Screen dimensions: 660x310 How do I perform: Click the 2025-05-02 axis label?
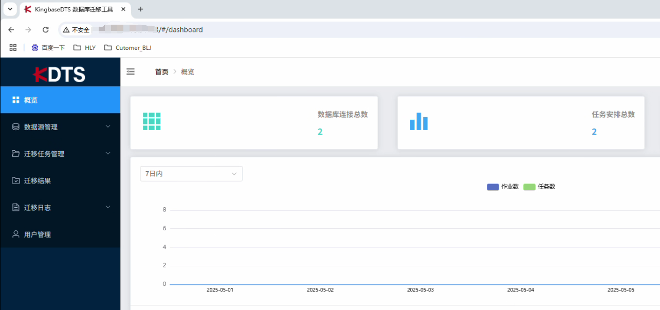pos(320,290)
